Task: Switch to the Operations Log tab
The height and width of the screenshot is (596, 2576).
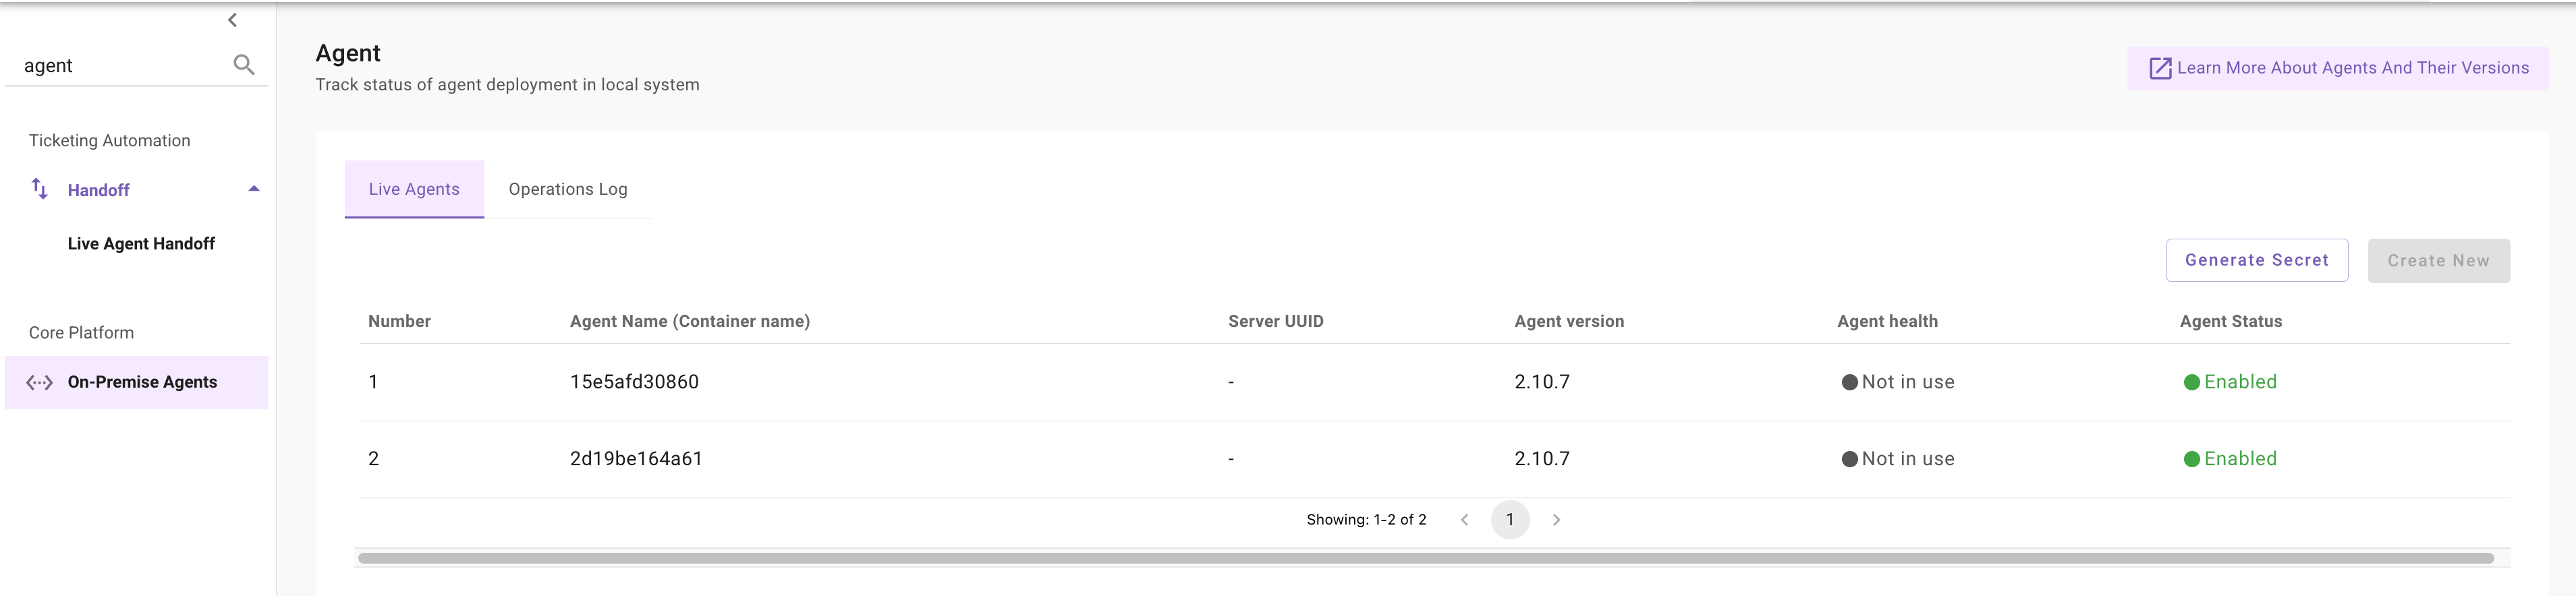Action: coord(567,189)
